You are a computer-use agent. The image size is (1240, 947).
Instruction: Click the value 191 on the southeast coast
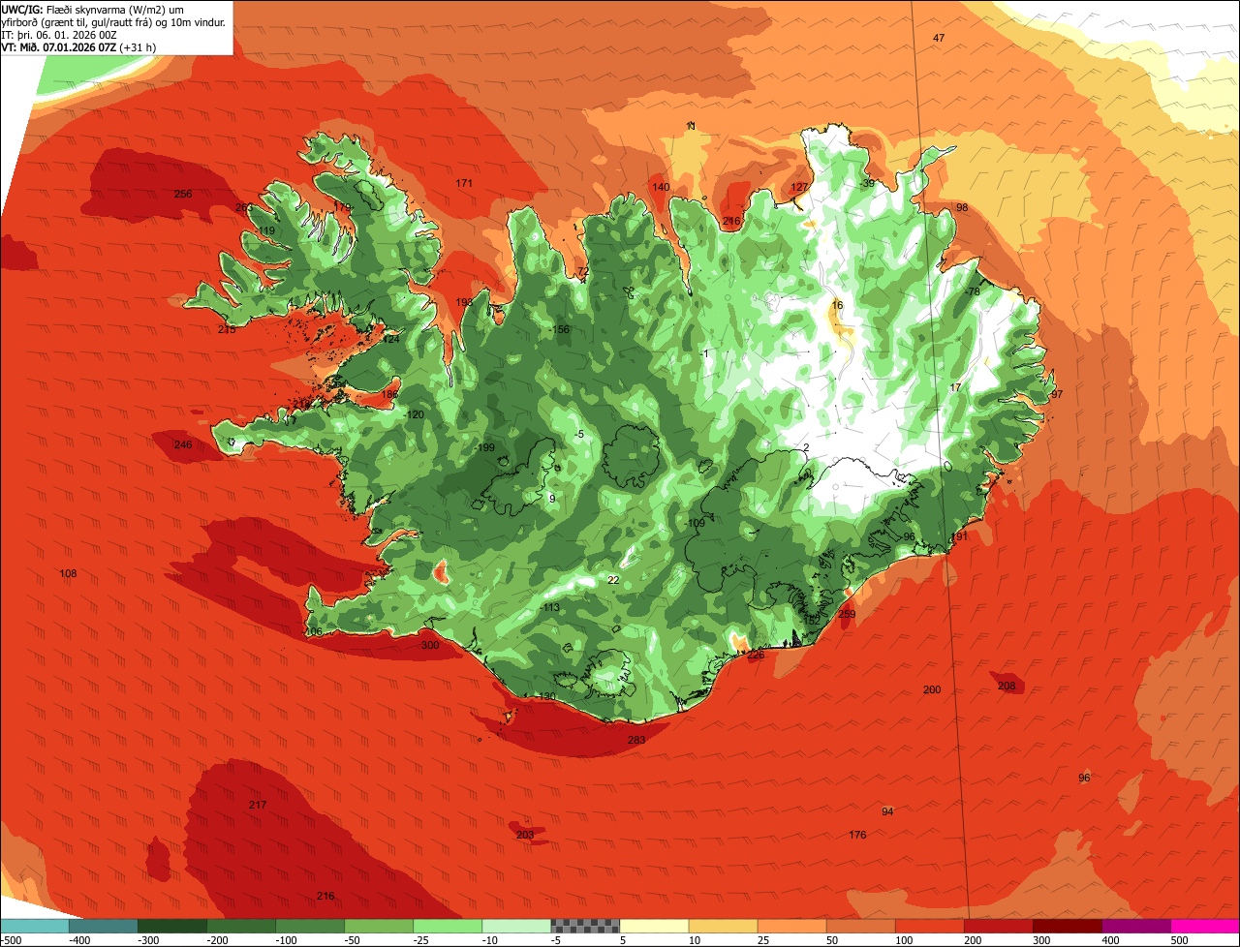pyautogui.click(x=960, y=536)
